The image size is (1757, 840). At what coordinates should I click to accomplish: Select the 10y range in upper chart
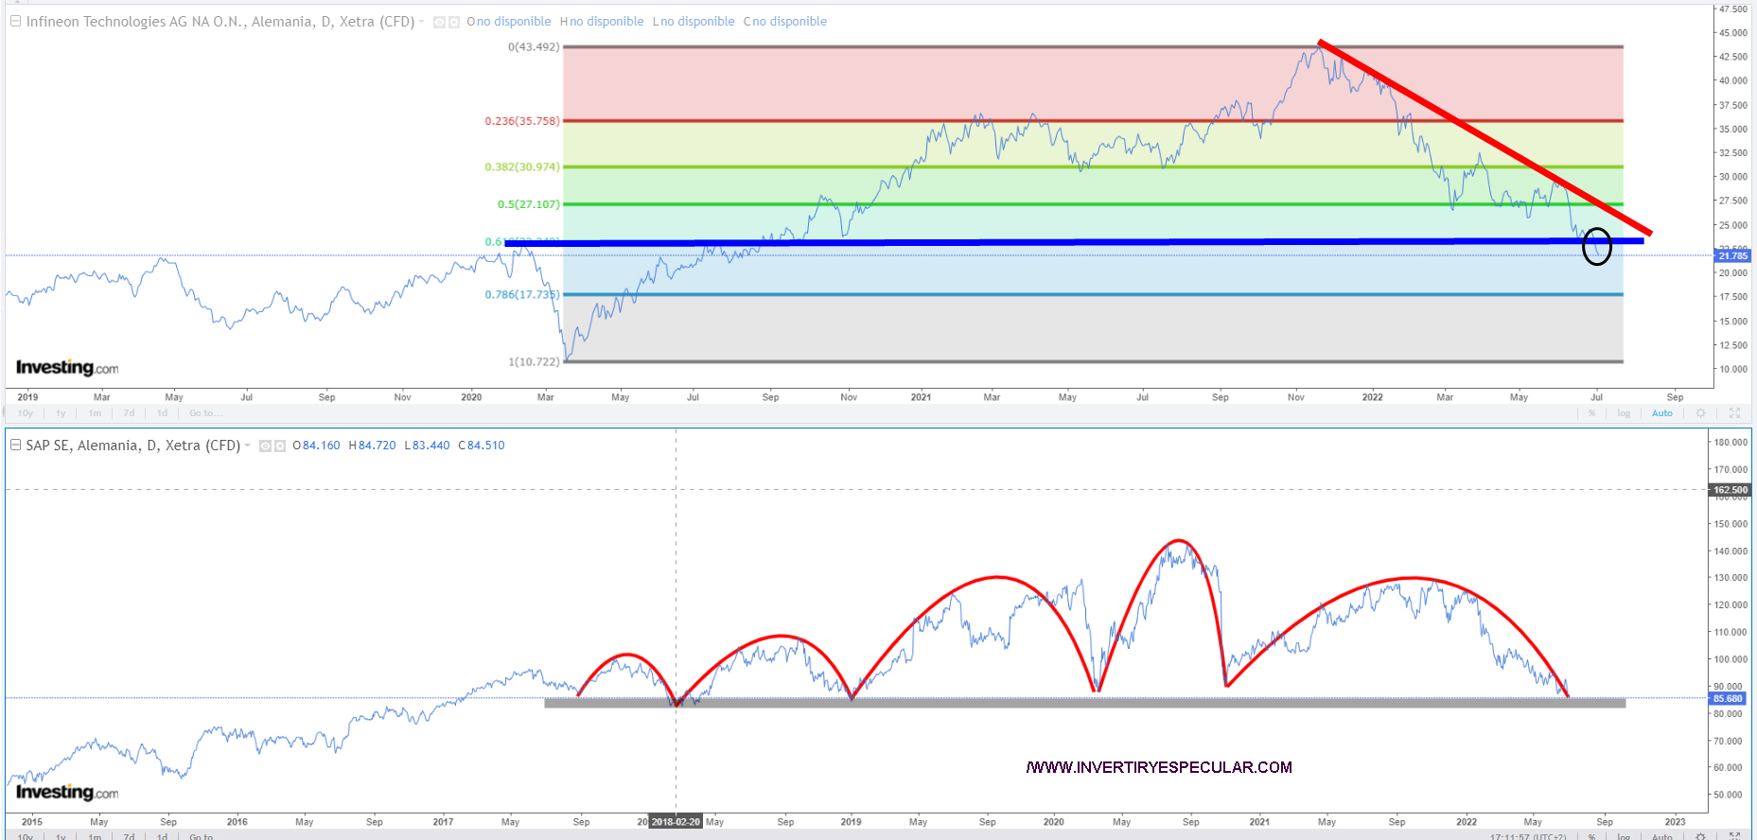click(26, 413)
